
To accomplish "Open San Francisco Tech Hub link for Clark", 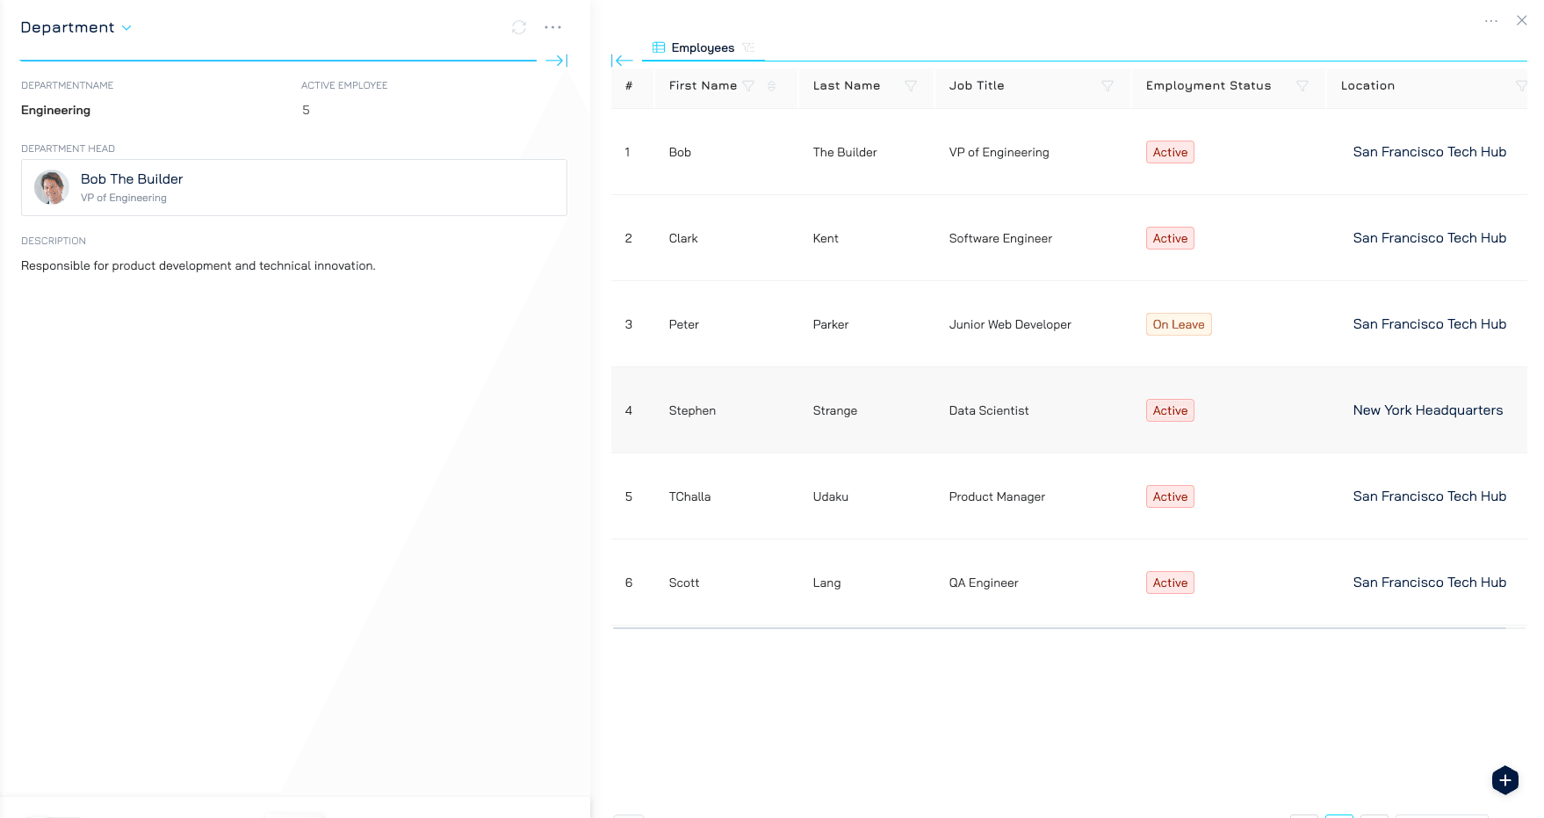I will 1429,238.
